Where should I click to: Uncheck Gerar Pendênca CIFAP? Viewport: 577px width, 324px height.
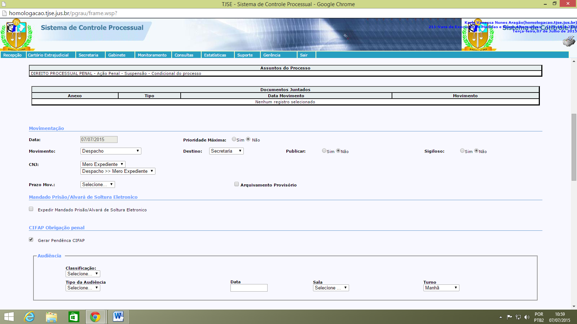click(x=31, y=240)
